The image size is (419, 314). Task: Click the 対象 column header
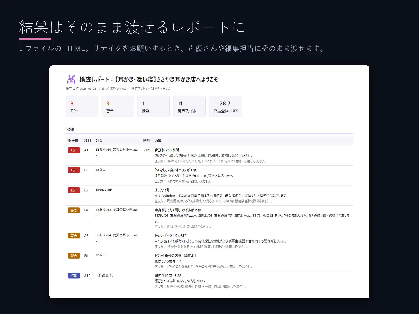pyautogui.click(x=99, y=141)
